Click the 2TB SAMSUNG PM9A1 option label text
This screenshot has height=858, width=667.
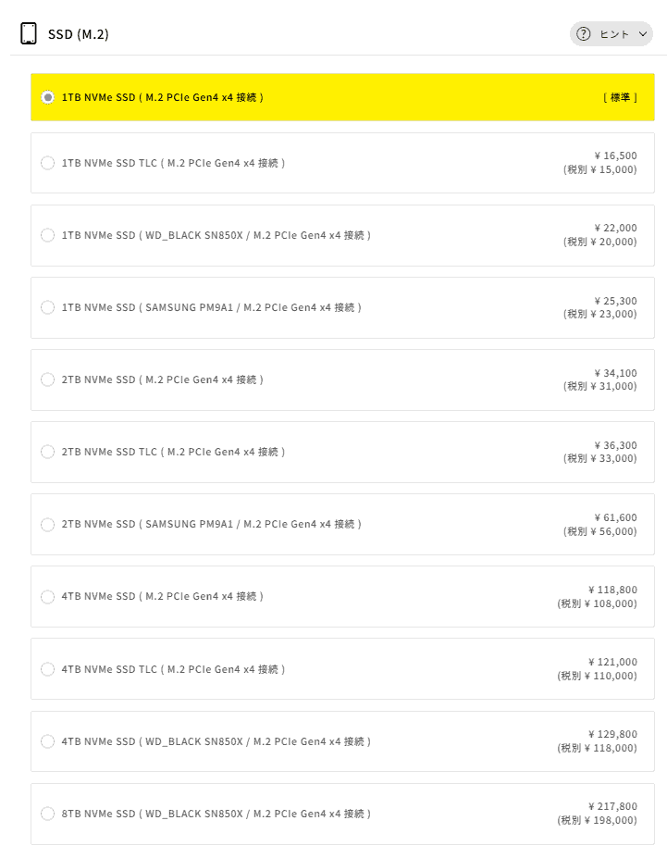pyautogui.click(x=211, y=524)
